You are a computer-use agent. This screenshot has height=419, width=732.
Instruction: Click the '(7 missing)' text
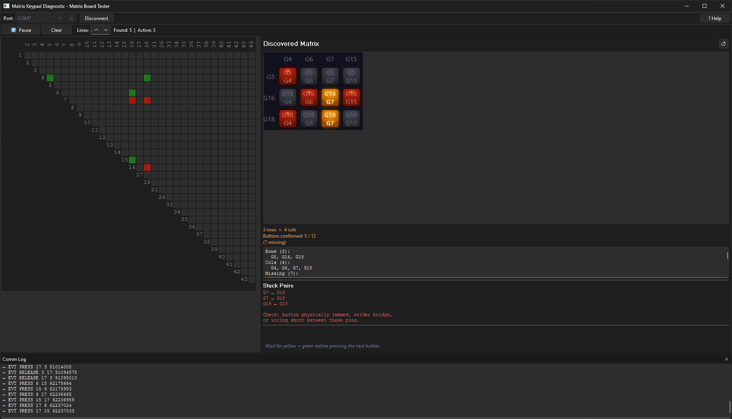(274, 242)
